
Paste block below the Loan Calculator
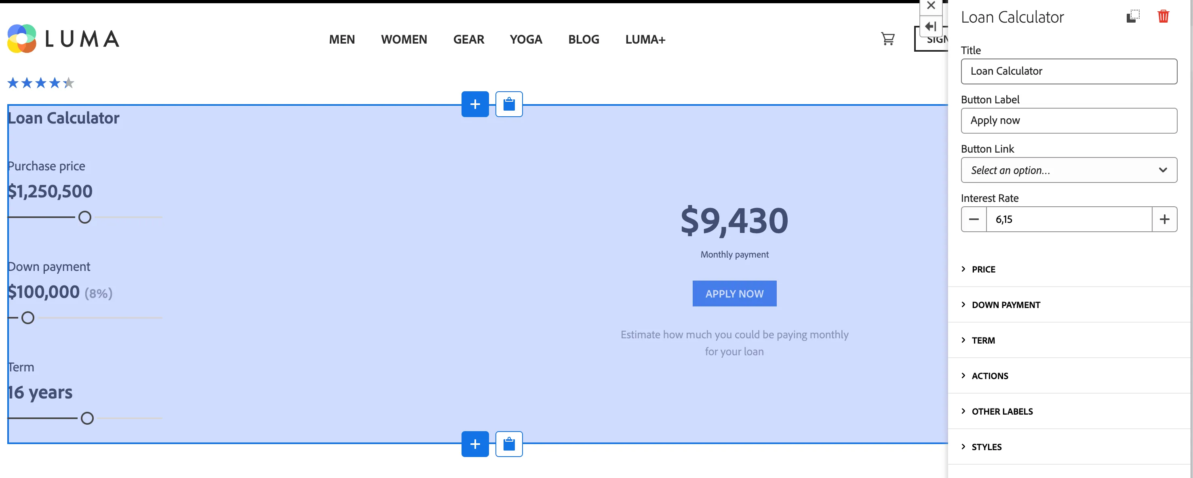(509, 444)
